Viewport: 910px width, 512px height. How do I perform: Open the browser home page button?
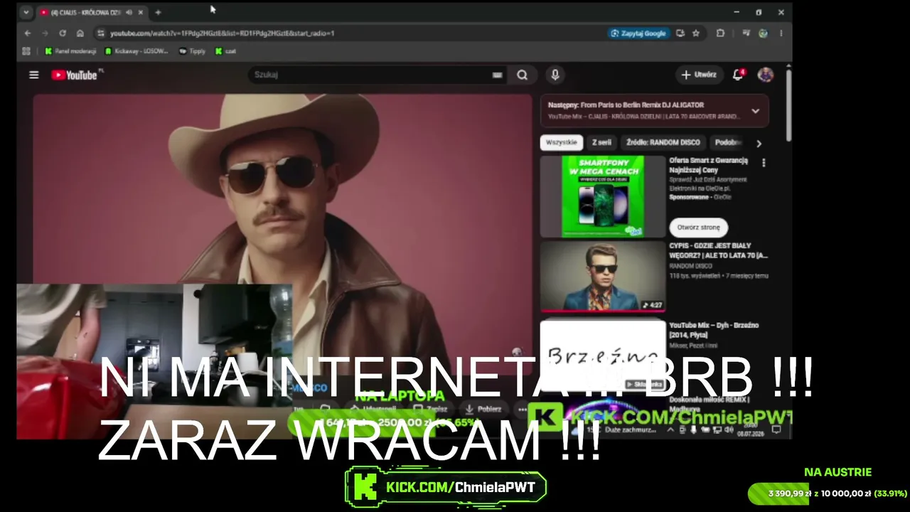(80, 33)
